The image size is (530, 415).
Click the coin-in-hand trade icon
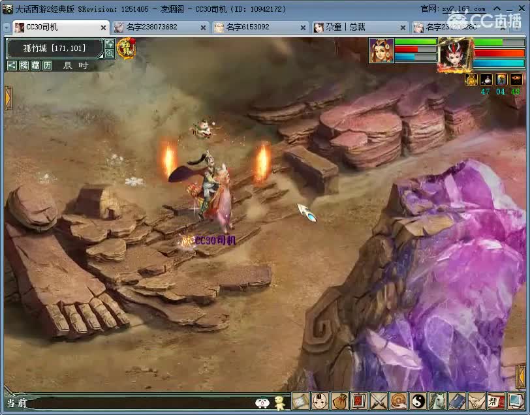[398, 401]
